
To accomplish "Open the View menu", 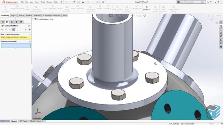I will pyautogui.click(x=32, y=2).
